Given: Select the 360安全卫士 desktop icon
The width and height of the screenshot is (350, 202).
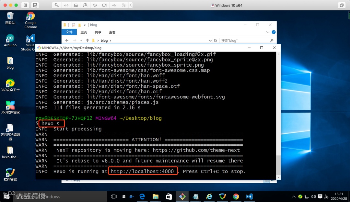Looking at the screenshot, I should [x=10, y=85].
